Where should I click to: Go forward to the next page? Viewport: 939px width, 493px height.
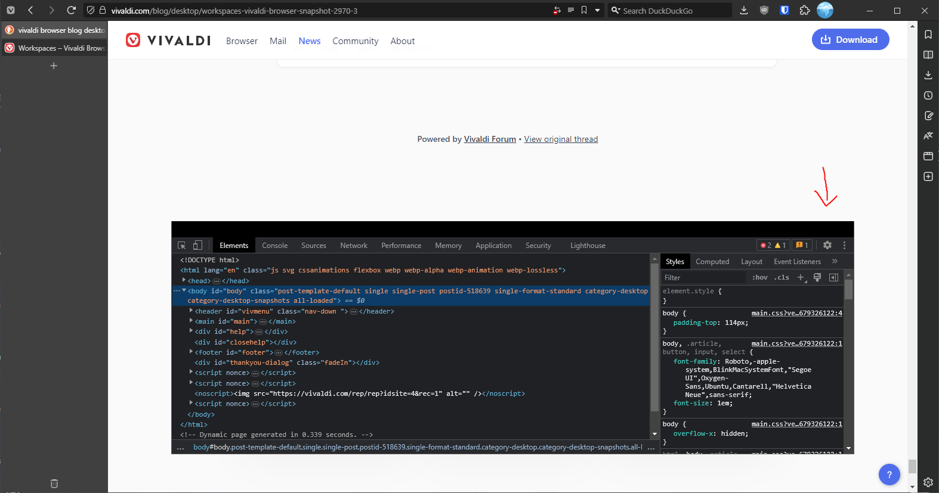(x=51, y=10)
